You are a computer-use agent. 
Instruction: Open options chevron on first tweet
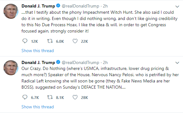point(177,7)
